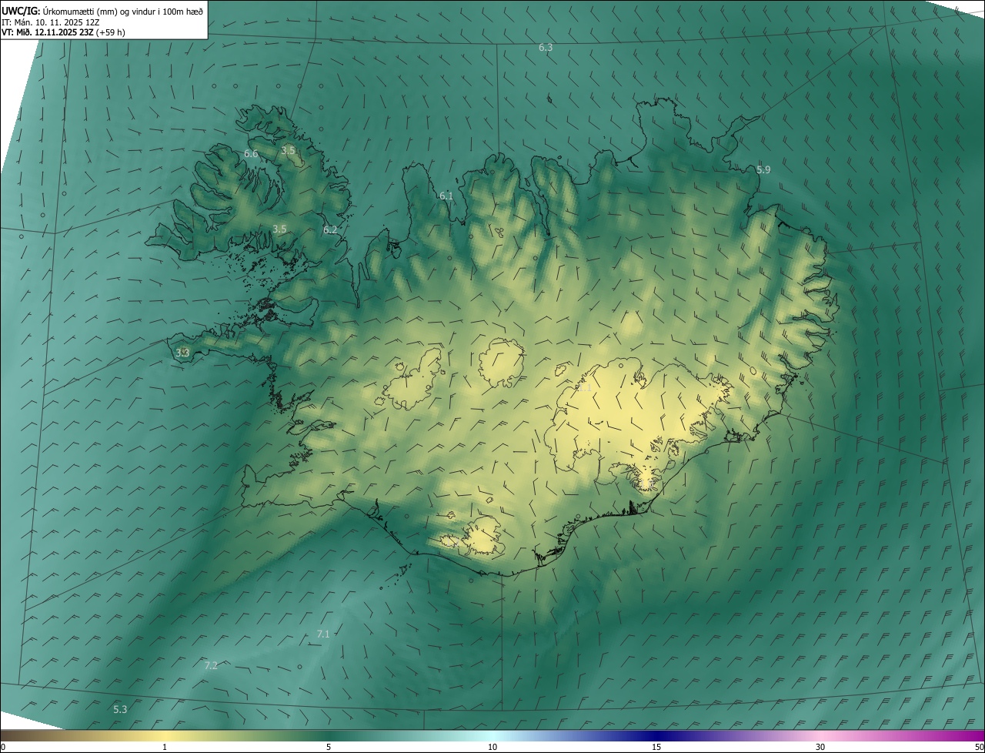Click the VT valid time line
Image resolution: width=985 pixels, height=753 pixels.
(63, 32)
